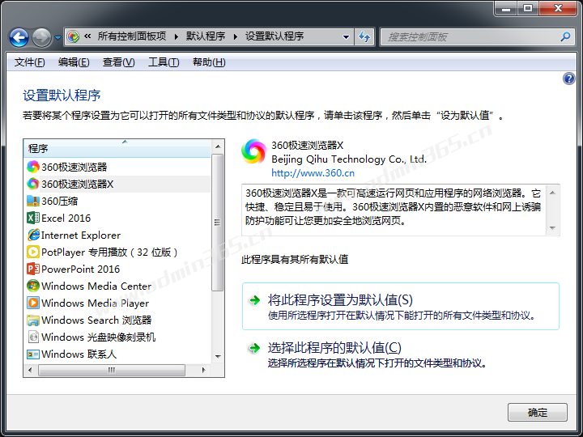583x437 pixels.
Task: Click the 360极速浏览器 icon in program list
Action: 33,167
